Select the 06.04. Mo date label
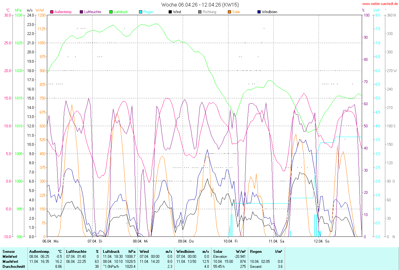 click(x=50, y=241)
